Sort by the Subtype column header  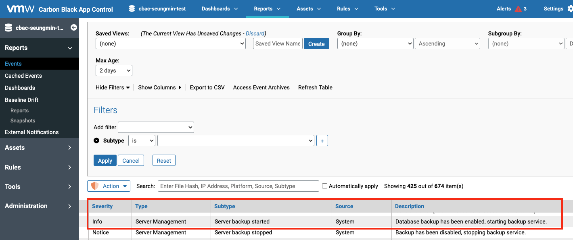point(225,206)
